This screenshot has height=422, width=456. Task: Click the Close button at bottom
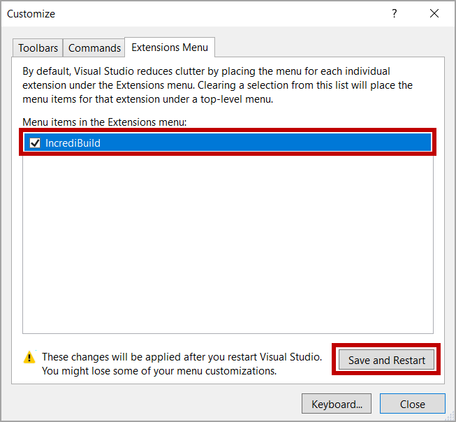click(x=412, y=404)
